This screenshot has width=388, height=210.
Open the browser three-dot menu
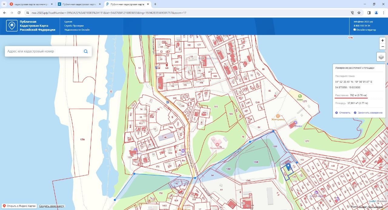point(383,13)
